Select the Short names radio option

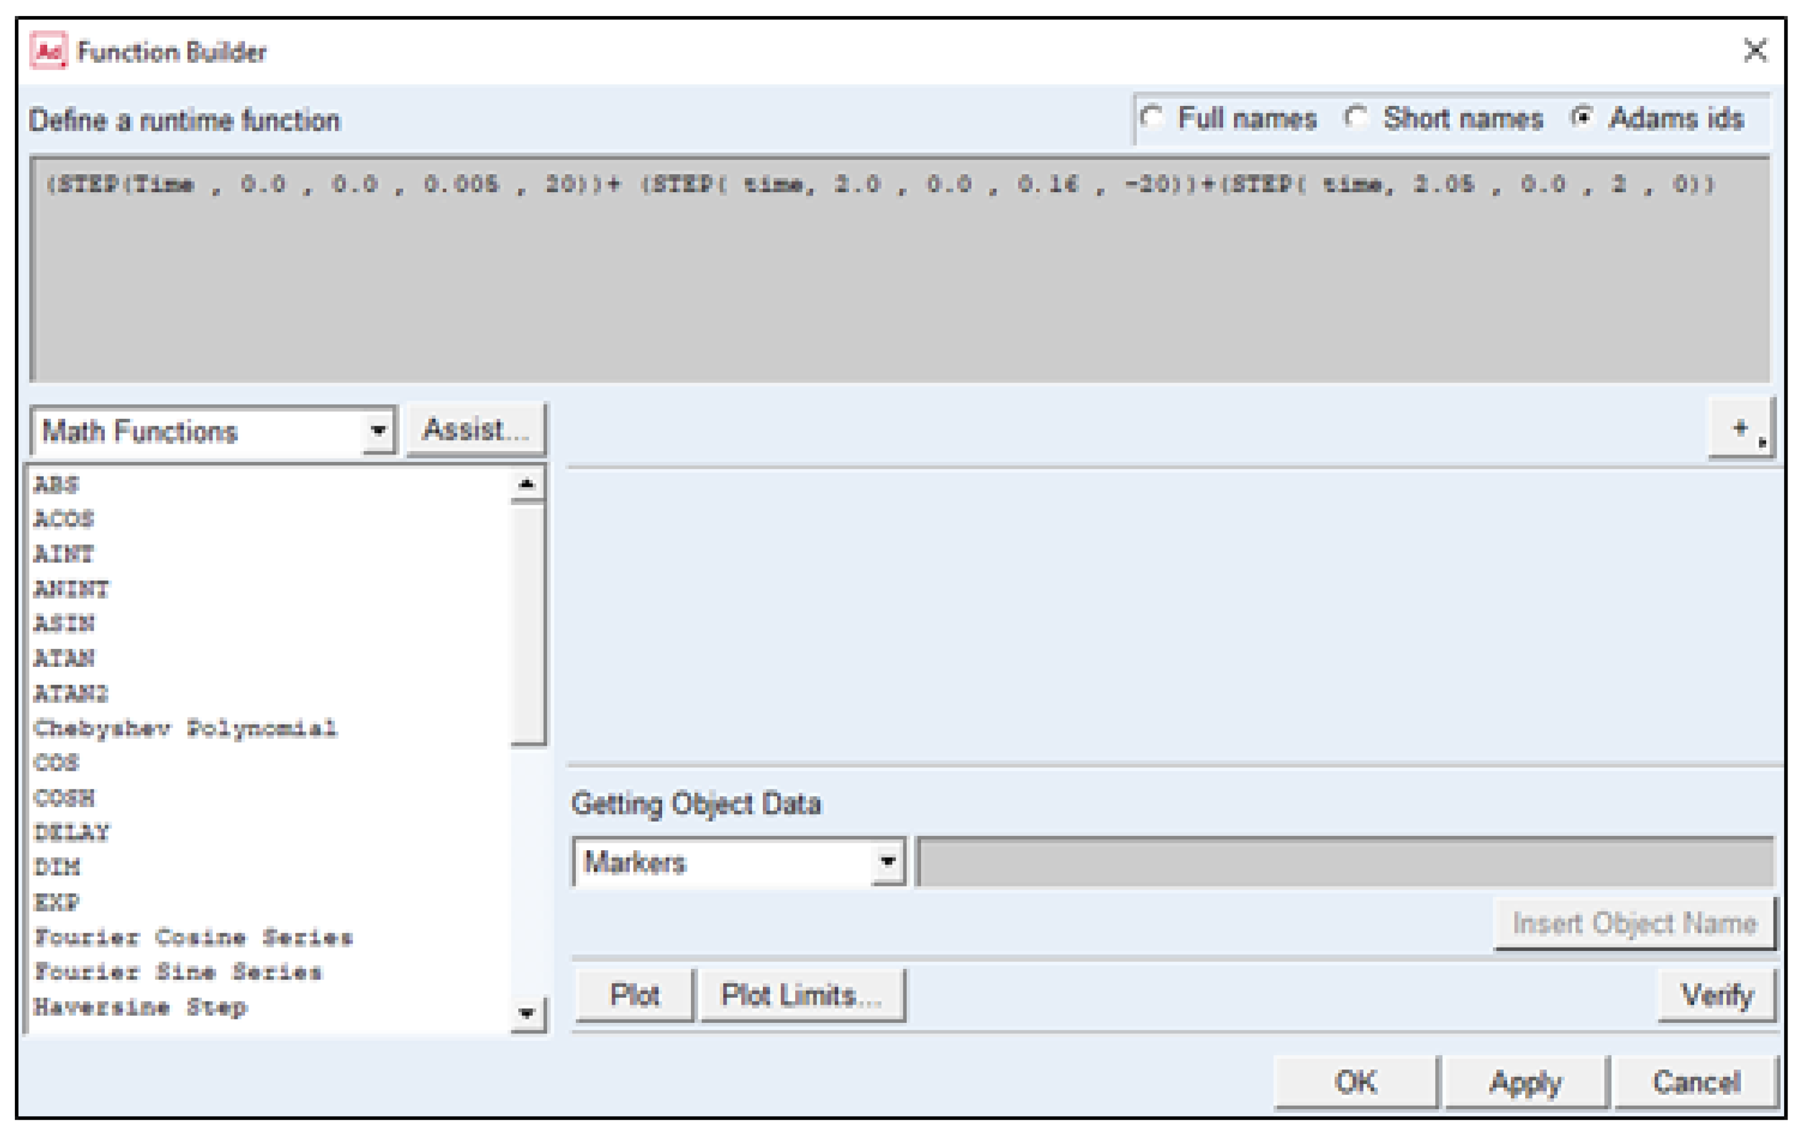click(x=1356, y=119)
